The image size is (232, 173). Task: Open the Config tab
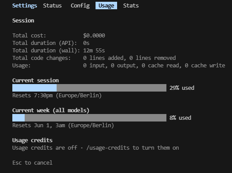(x=80, y=6)
